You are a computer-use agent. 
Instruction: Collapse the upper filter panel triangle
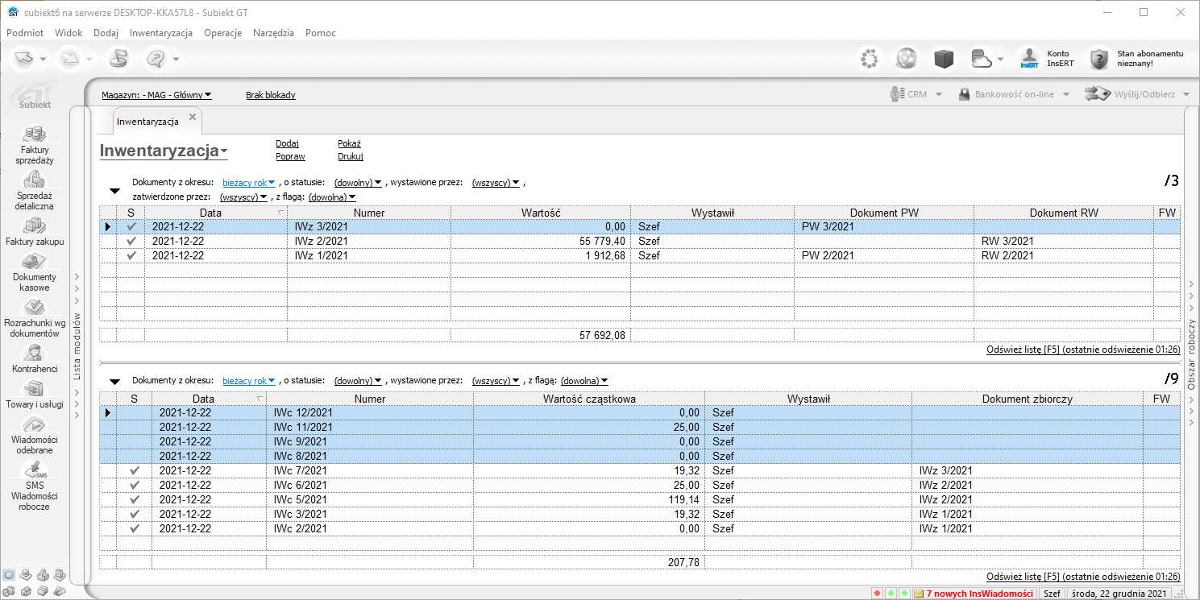pyautogui.click(x=114, y=191)
